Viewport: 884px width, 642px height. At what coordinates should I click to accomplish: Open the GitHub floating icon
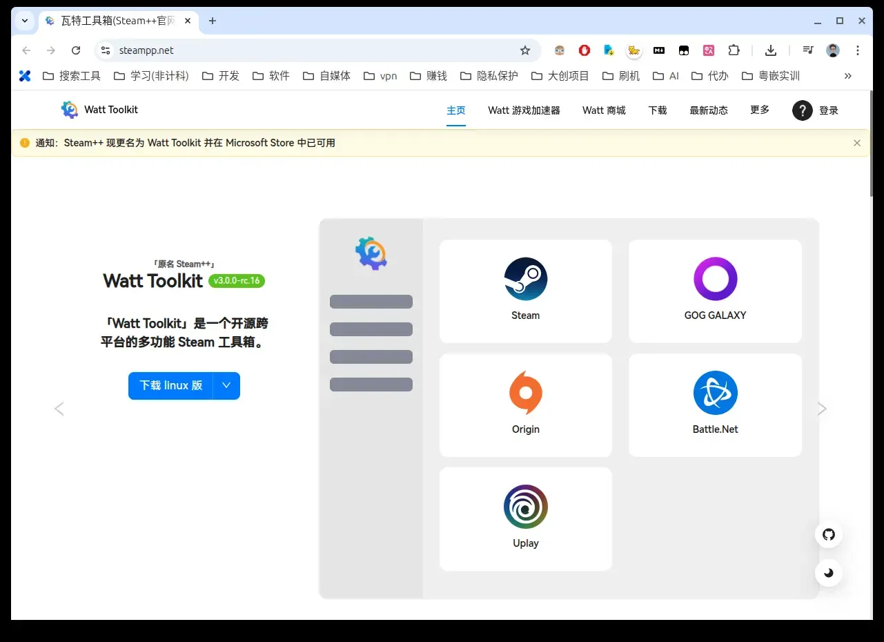click(x=829, y=534)
